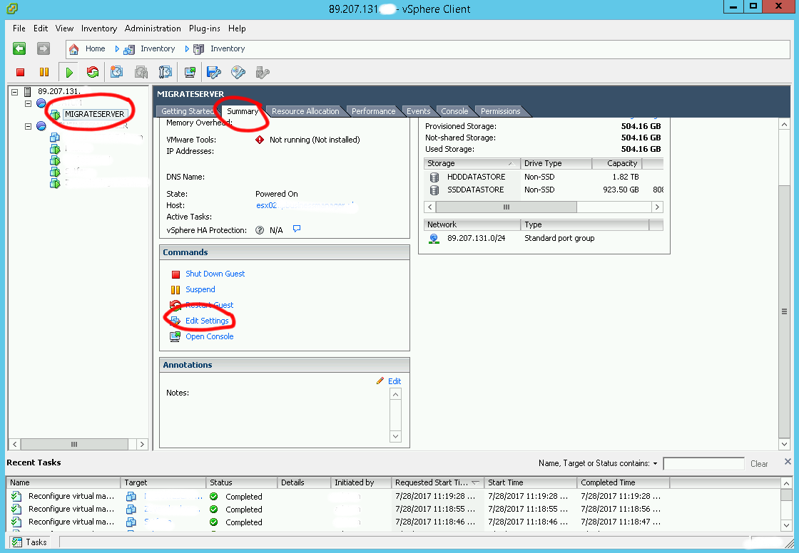Click the Recent Tasks filter text field

click(x=703, y=464)
